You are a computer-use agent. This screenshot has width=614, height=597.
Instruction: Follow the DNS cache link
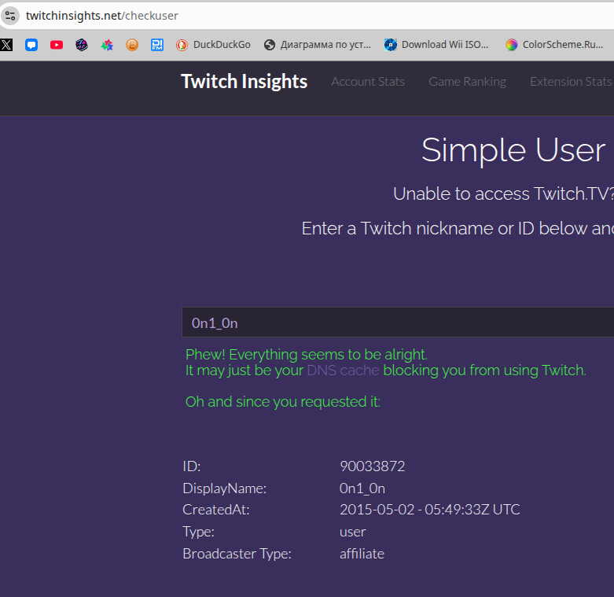pyautogui.click(x=343, y=370)
